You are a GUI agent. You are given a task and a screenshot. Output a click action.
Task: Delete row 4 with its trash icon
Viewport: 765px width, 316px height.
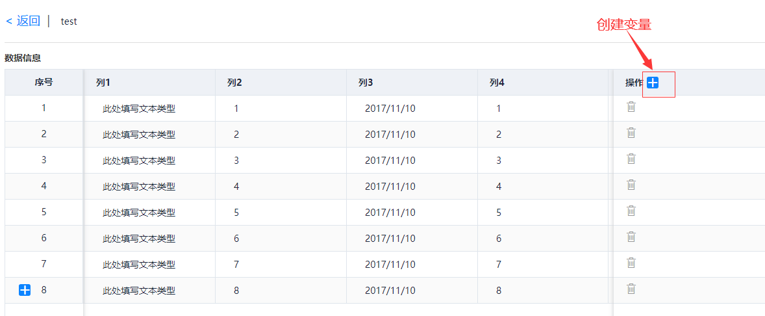coord(631,185)
